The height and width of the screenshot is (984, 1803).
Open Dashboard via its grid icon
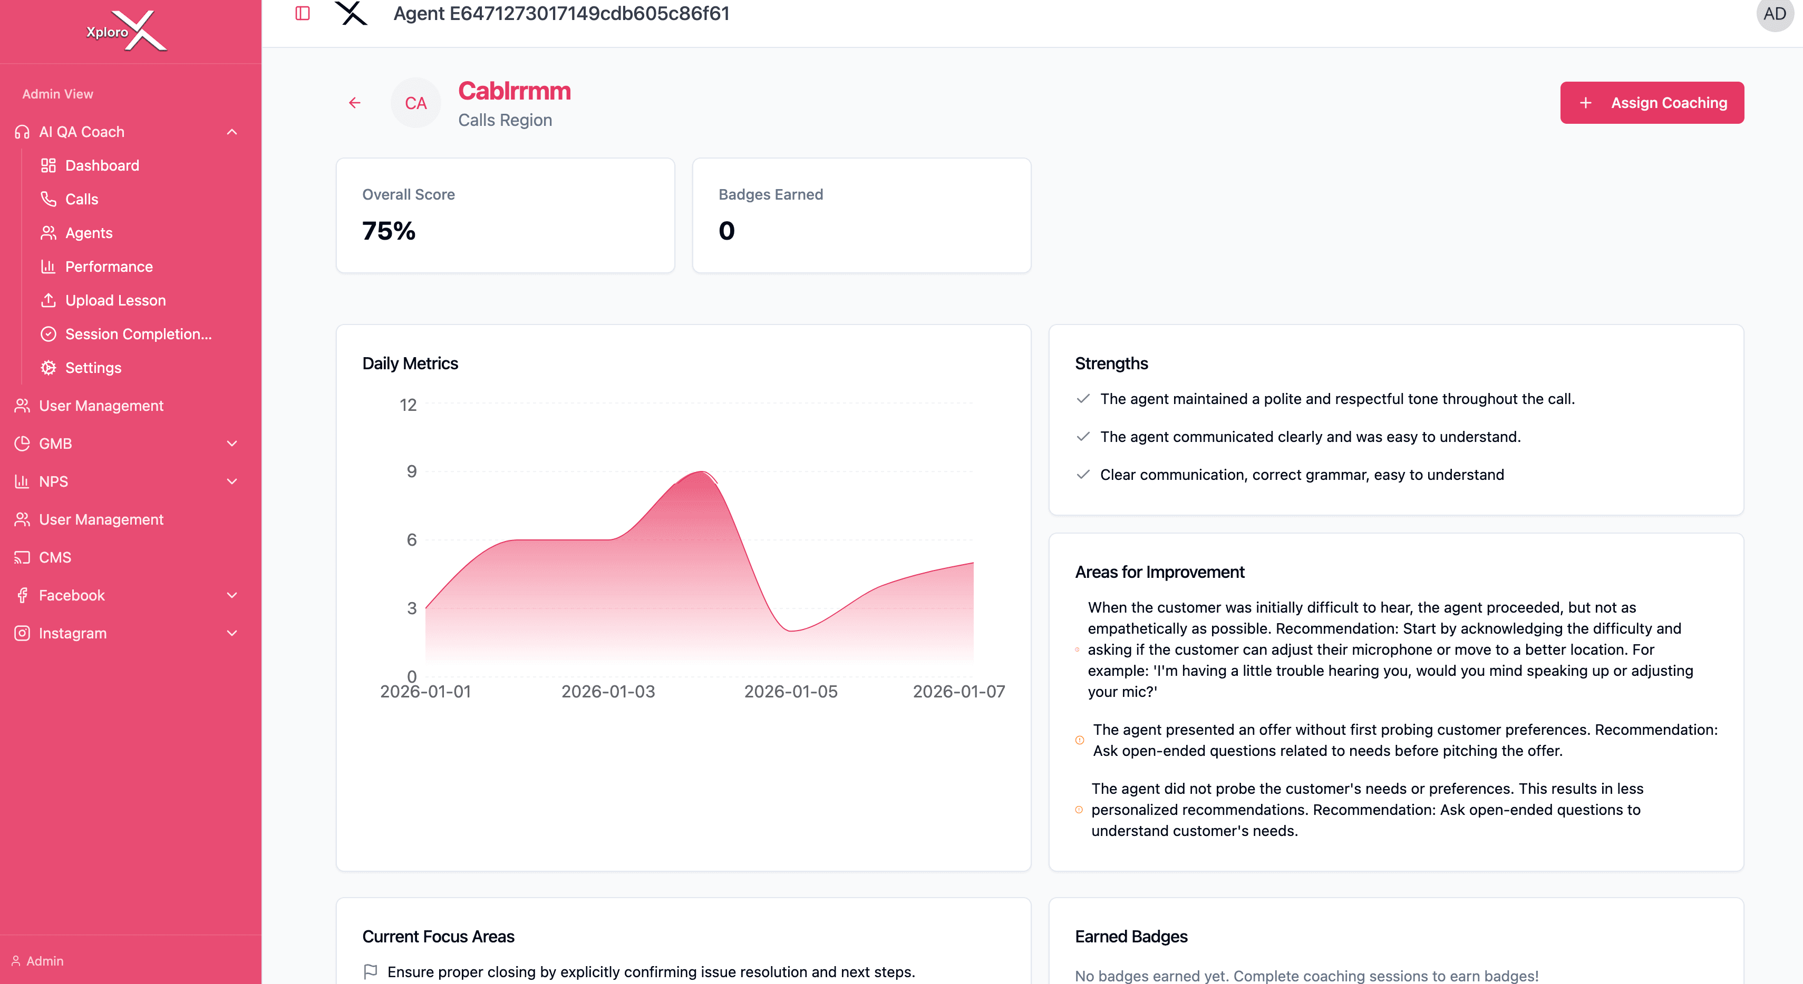pyautogui.click(x=47, y=165)
